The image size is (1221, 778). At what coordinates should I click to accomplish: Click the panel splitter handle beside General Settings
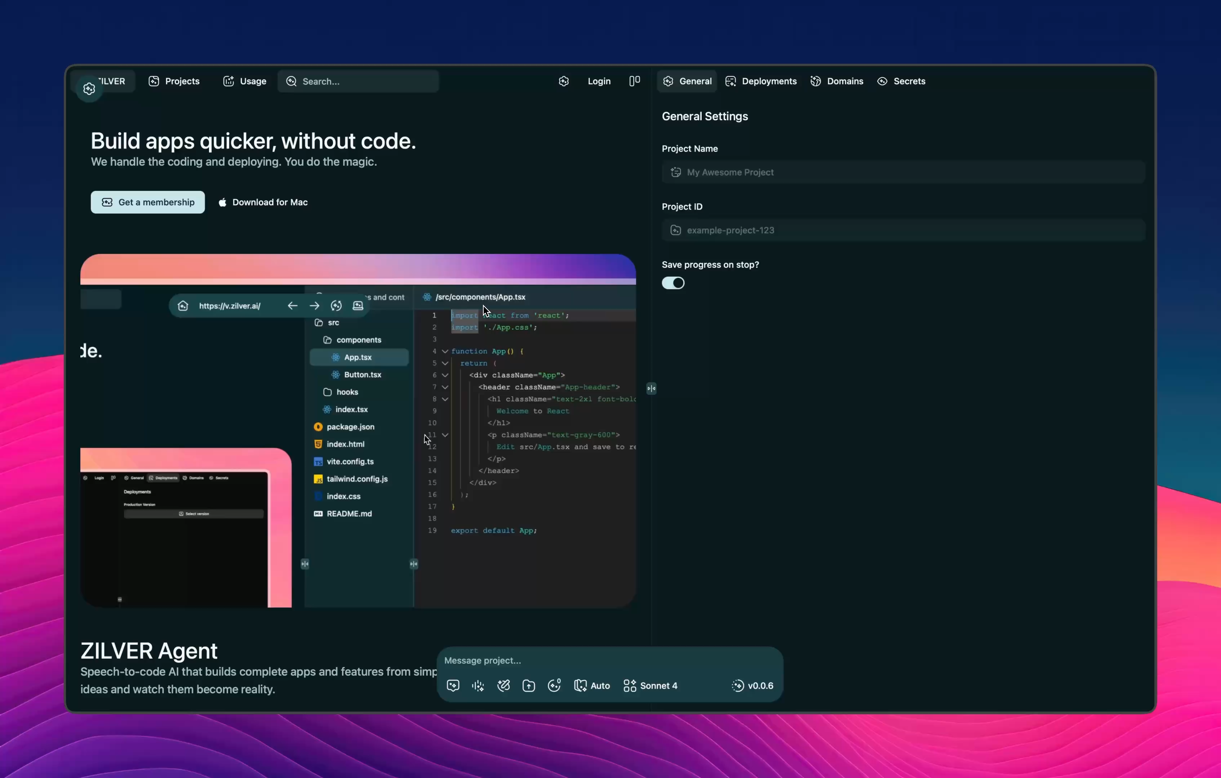pyautogui.click(x=651, y=389)
